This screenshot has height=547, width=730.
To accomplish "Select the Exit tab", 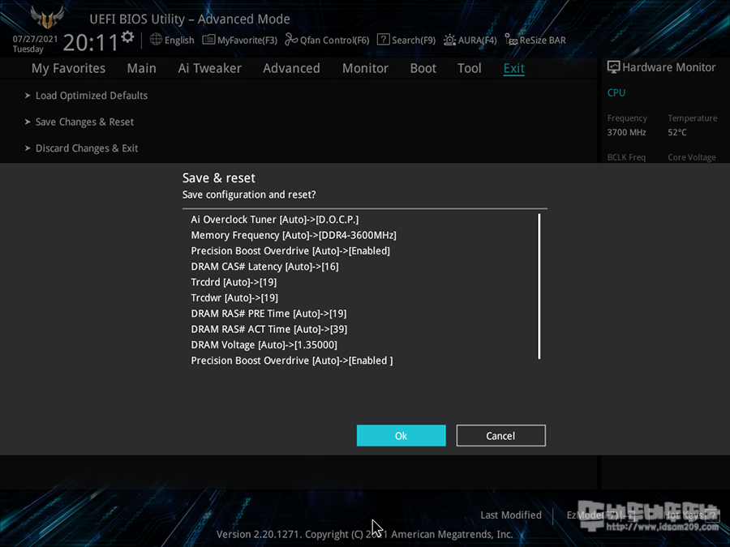I will [x=514, y=68].
